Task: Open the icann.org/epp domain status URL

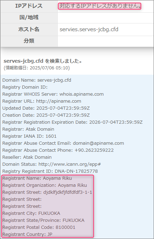Action: (x=70, y=164)
